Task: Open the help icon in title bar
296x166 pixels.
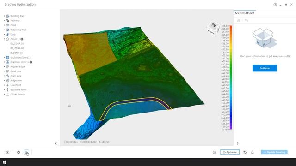Action: coord(275,4)
